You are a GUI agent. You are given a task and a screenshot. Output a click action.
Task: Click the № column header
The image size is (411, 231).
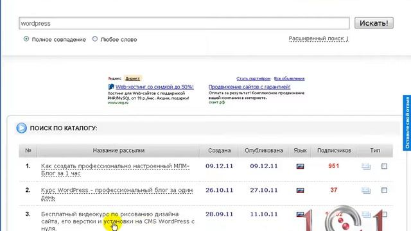coord(28,151)
